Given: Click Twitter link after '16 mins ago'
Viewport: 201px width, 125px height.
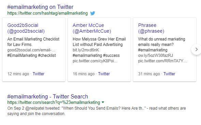Looking at the screenshot, I should click(104, 74).
